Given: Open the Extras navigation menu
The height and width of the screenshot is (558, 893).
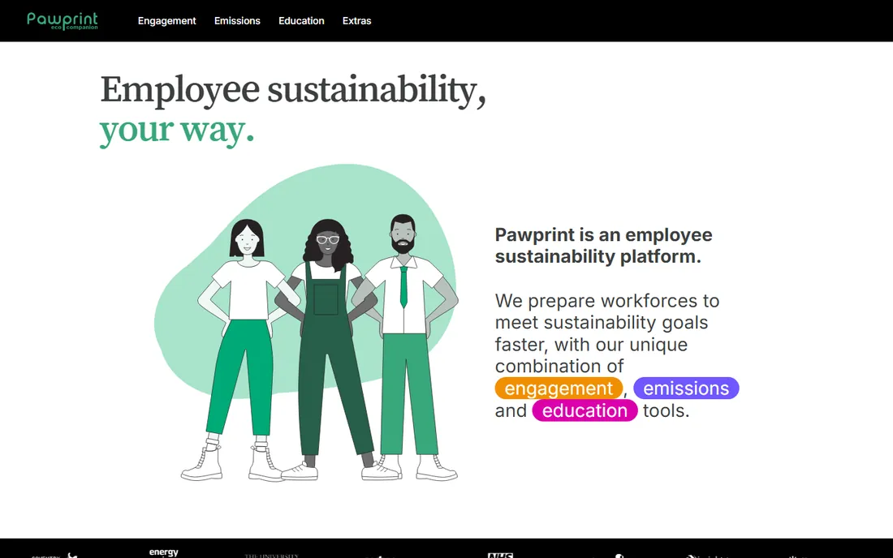Looking at the screenshot, I should (x=356, y=21).
